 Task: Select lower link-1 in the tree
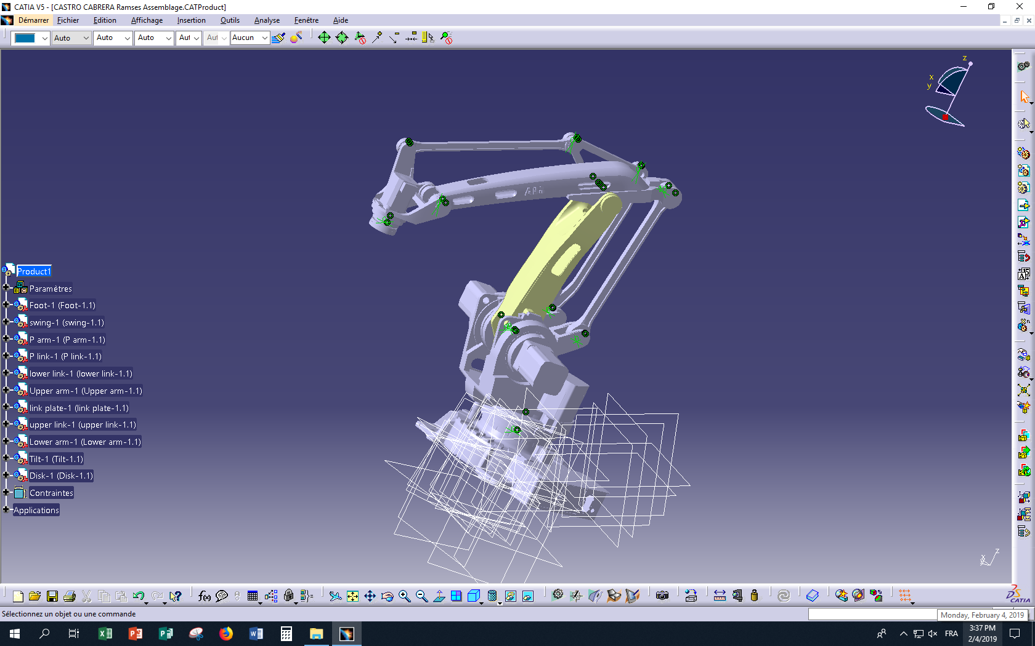coord(81,373)
